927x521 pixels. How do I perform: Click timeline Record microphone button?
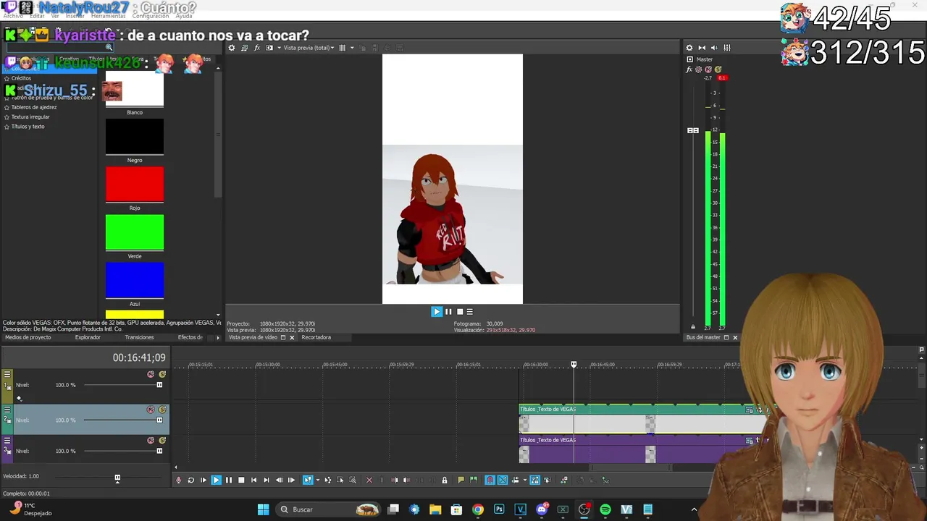pyautogui.click(x=179, y=480)
